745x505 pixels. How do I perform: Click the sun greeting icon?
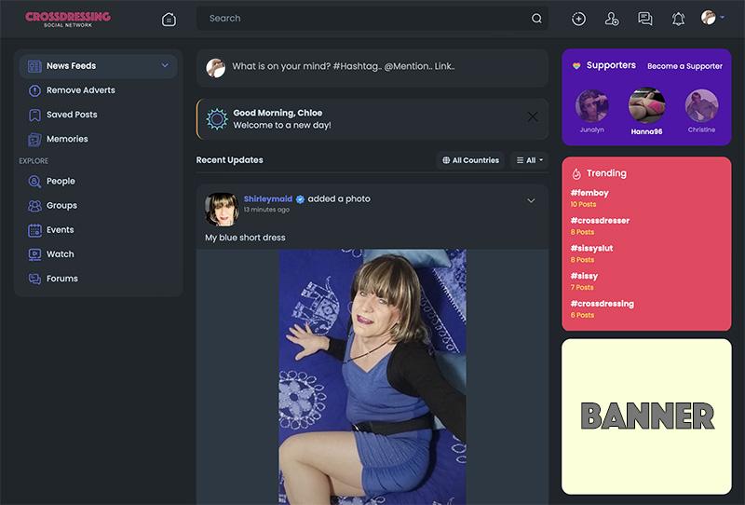[x=217, y=119]
